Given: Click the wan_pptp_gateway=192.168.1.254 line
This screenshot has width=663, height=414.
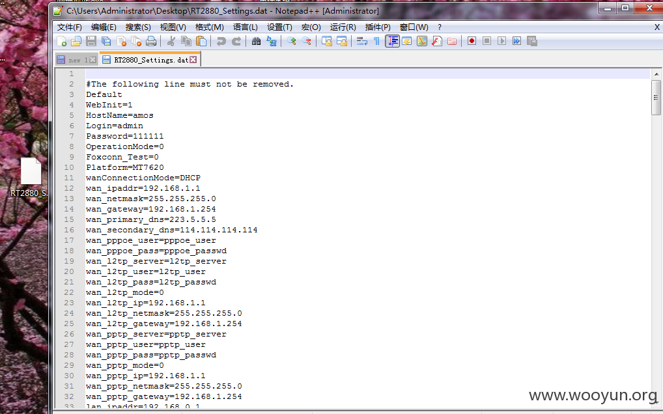Looking at the screenshot, I should [164, 396].
